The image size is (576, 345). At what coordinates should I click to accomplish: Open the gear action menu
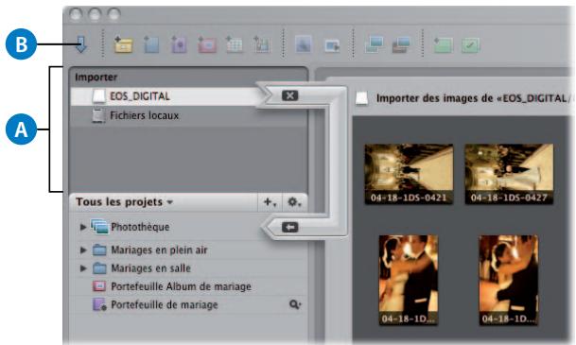[x=294, y=202]
